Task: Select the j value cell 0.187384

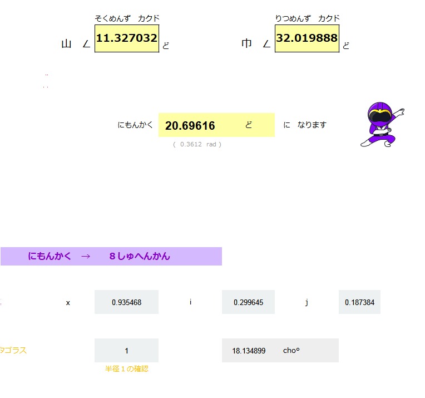Action: 359,302
